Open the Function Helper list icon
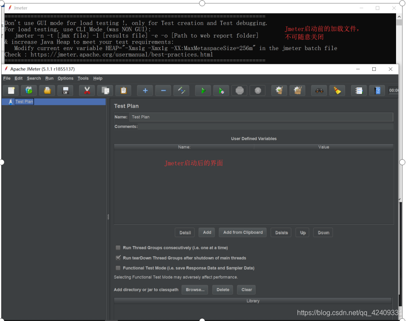This screenshot has height=321, width=406. [x=359, y=91]
